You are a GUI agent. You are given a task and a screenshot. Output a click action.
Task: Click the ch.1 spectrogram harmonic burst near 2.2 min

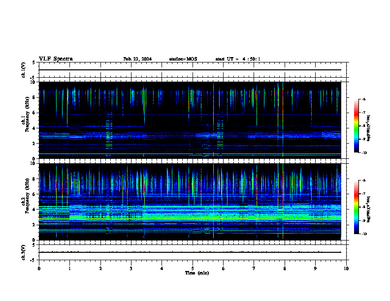[109, 134]
